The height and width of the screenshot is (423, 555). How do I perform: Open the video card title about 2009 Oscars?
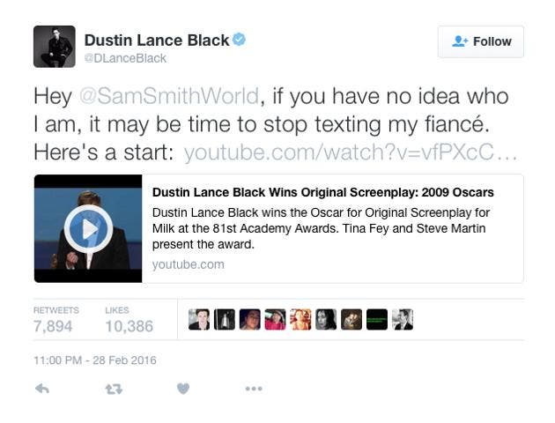point(322,192)
